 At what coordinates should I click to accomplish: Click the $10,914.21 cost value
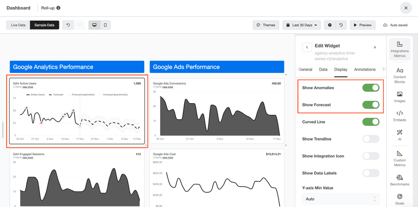pos(273,154)
